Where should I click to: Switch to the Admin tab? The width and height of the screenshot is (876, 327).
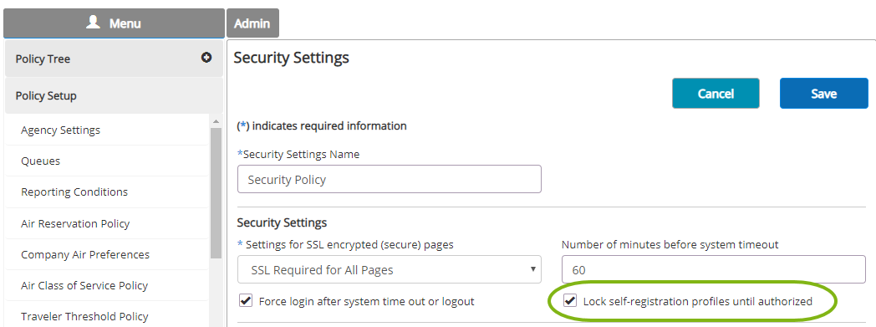252,23
